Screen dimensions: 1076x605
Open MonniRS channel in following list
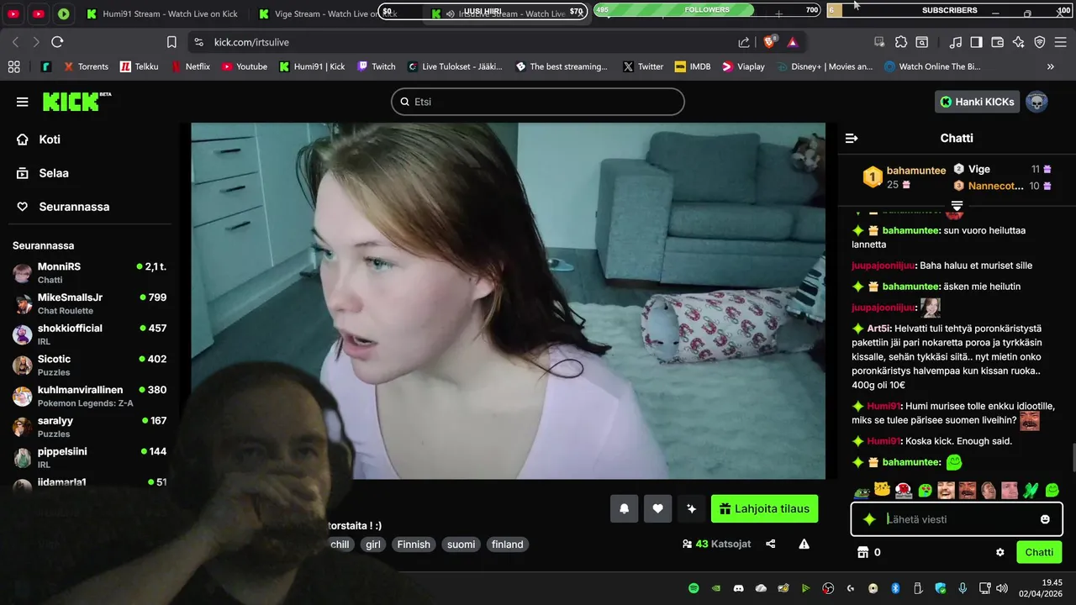(x=89, y=272)
